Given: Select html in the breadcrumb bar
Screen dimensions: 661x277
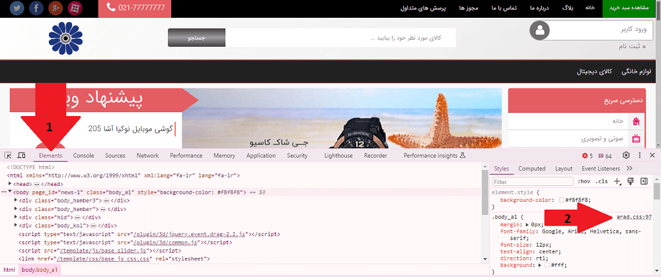Looking at the screenshot, I should [x=9, y=270].
